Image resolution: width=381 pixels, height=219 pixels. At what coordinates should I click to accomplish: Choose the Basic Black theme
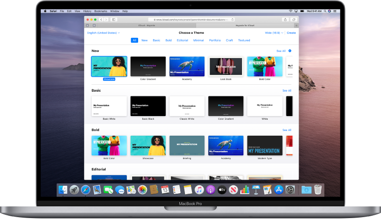coord(148,106)
